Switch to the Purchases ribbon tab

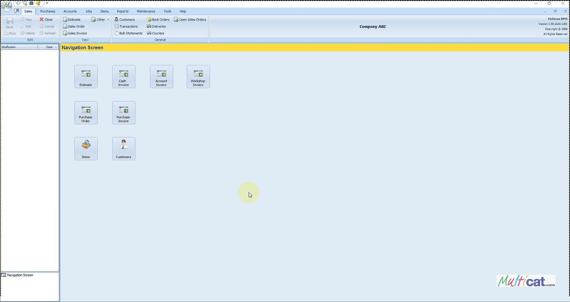(x=47, y=11)
